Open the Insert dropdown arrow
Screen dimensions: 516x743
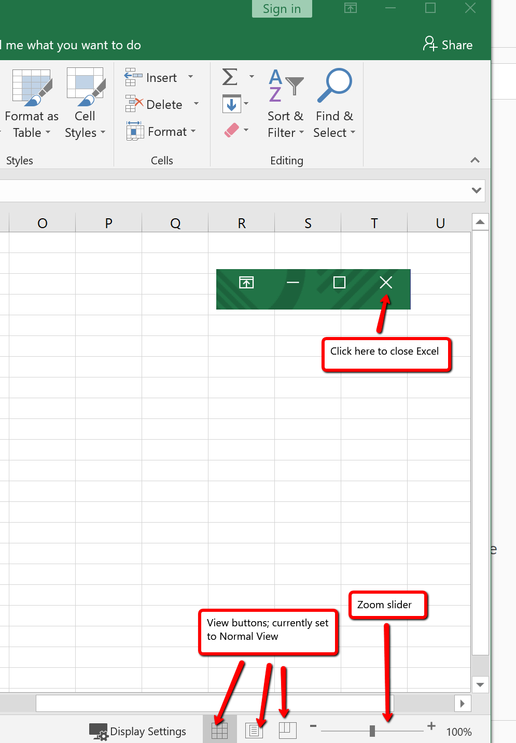pos(191,77)
